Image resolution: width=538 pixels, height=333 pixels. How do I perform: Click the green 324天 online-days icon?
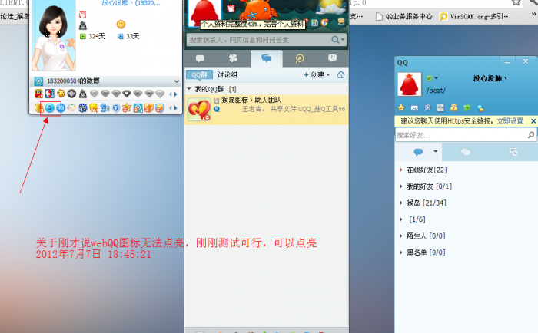click(83, 36)
